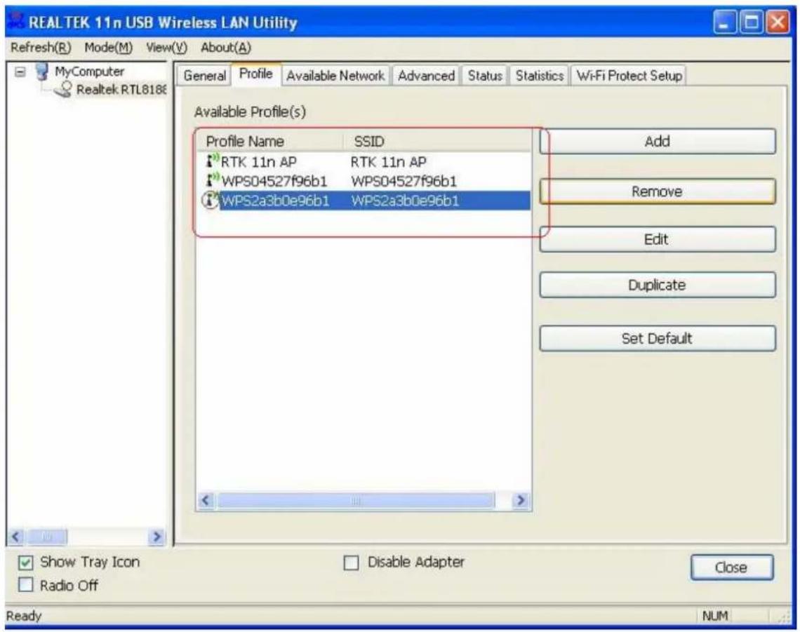Viewport: 800px width, 632px height.
Task: Click the Realtek RTL8188 adapter icon
Action: click(64, 90)
